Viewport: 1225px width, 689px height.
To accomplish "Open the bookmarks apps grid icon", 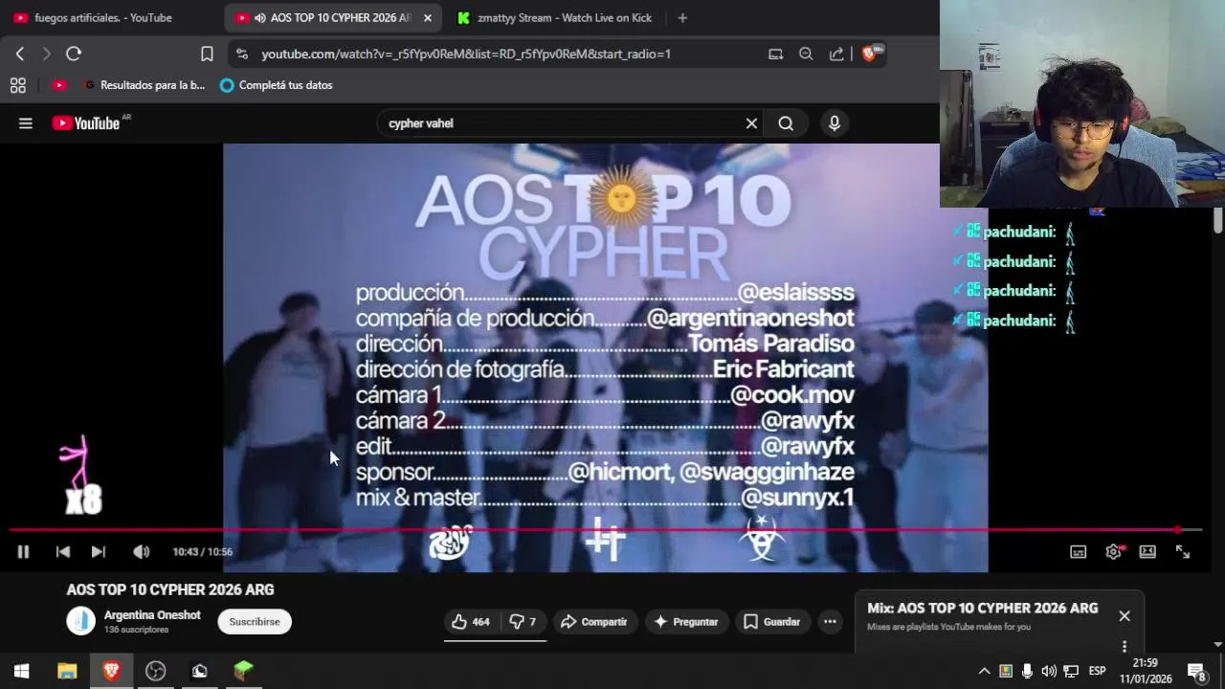I will tap(17, 85).
